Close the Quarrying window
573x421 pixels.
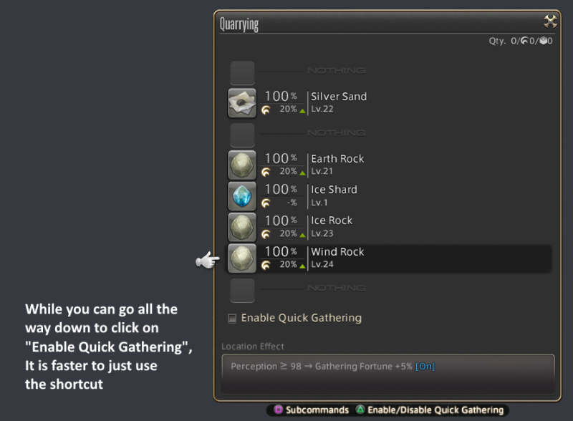(x=550, y=21)
